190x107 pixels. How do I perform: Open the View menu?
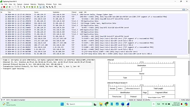[10, 4]
